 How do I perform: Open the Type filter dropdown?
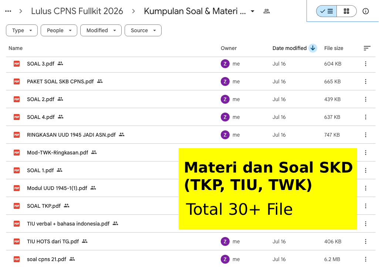[22, 30]
